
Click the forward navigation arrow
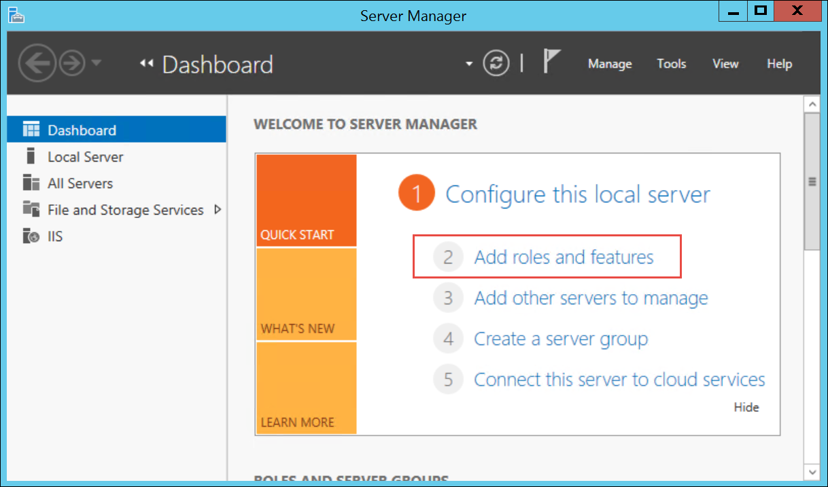(x=71, y=64)
